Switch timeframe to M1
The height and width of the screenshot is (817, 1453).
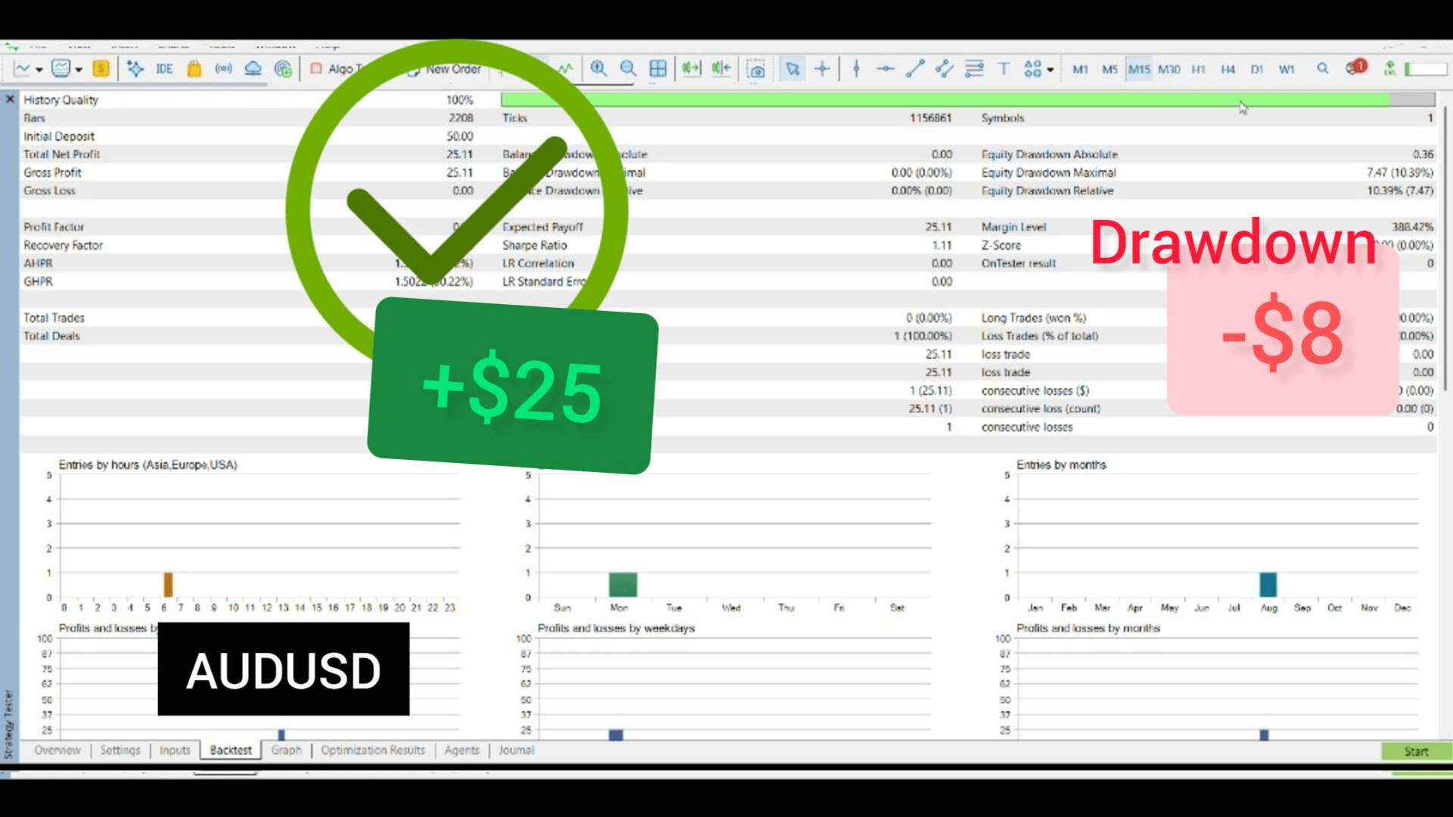tap(1080, 69)
